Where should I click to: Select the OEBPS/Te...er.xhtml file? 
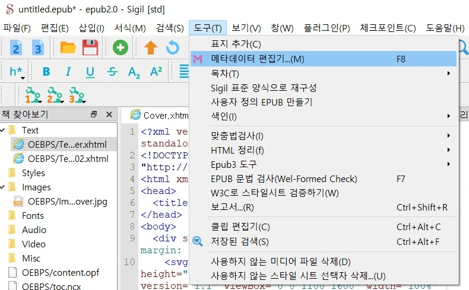pos(64,145)
